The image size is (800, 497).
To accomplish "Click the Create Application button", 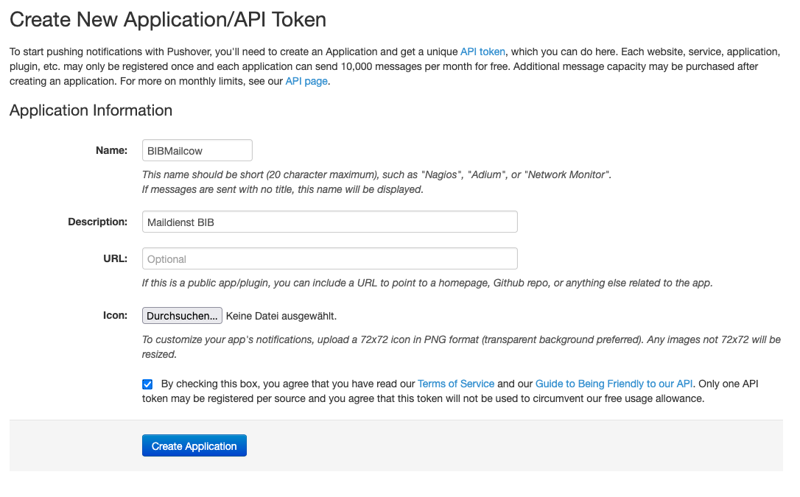I will tap(194, 445).
